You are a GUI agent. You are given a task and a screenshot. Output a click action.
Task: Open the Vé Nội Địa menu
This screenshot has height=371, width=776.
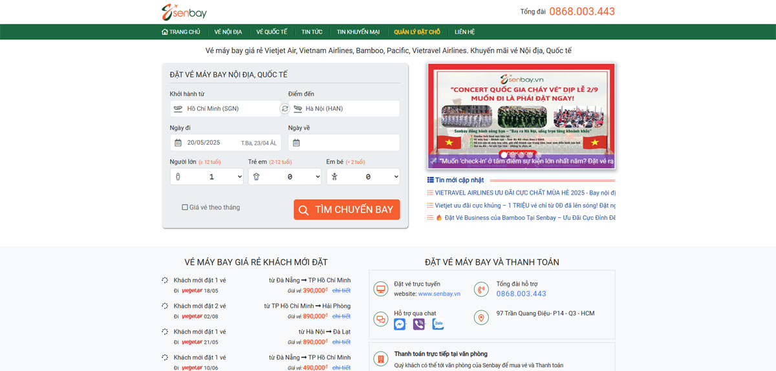(x=228, y=32)
